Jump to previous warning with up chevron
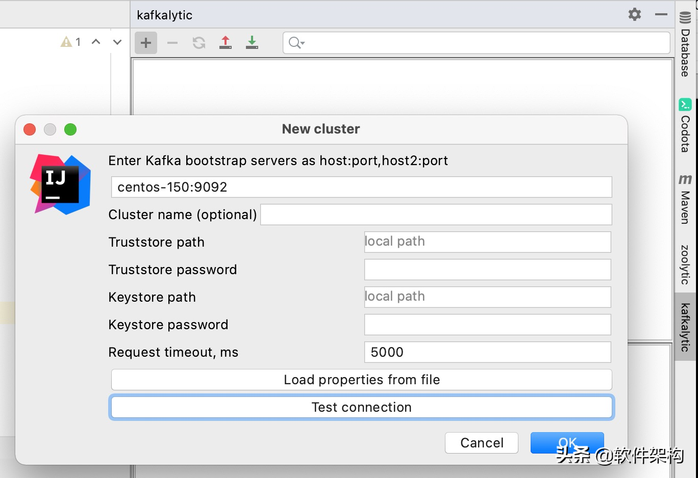698x478 pixels. tap(96, 42)
